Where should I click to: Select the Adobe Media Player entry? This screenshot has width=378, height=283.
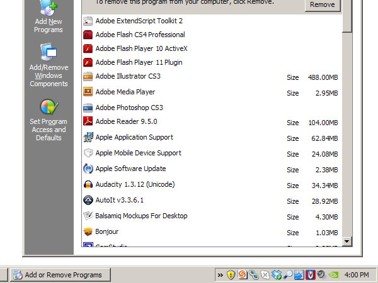(212, 92)
